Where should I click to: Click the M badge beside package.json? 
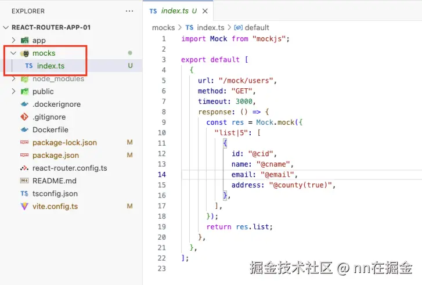(x=129, y=155)
